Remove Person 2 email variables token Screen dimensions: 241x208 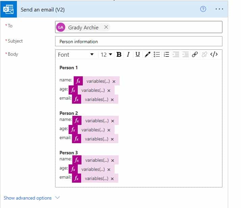pyautogui.click(x=112, y=139)
